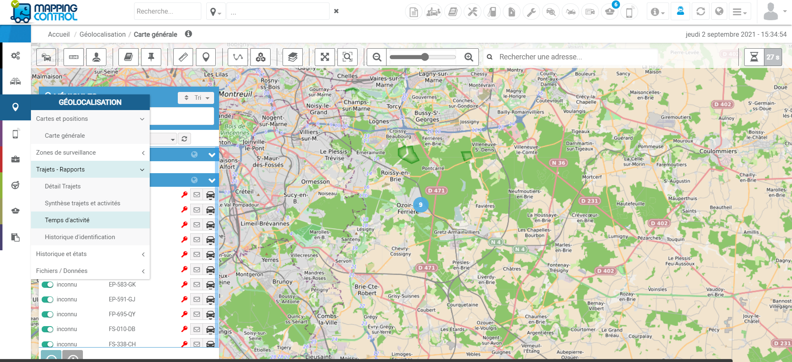Click the zoom out magnifier on map toolbar

click(x=377, y=57)
